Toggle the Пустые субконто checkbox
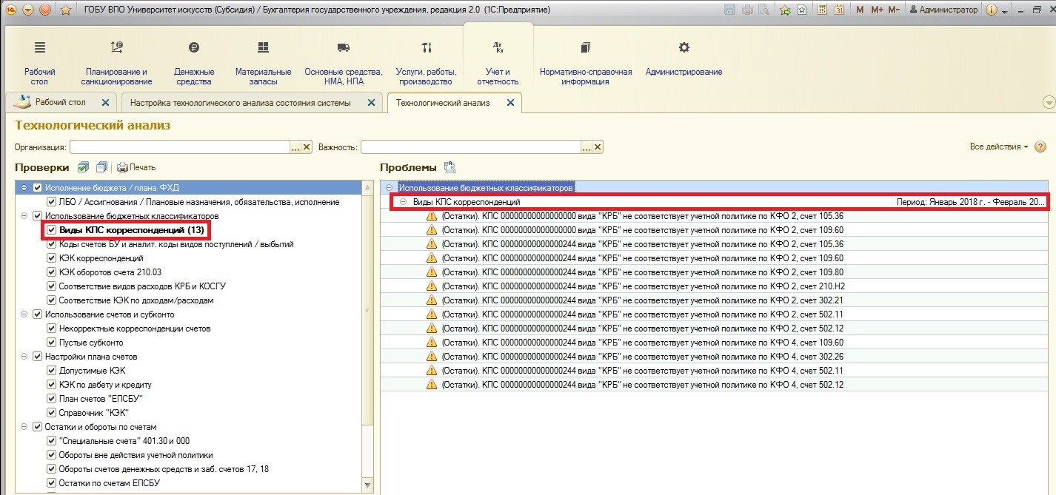 [x=51, y=343]
